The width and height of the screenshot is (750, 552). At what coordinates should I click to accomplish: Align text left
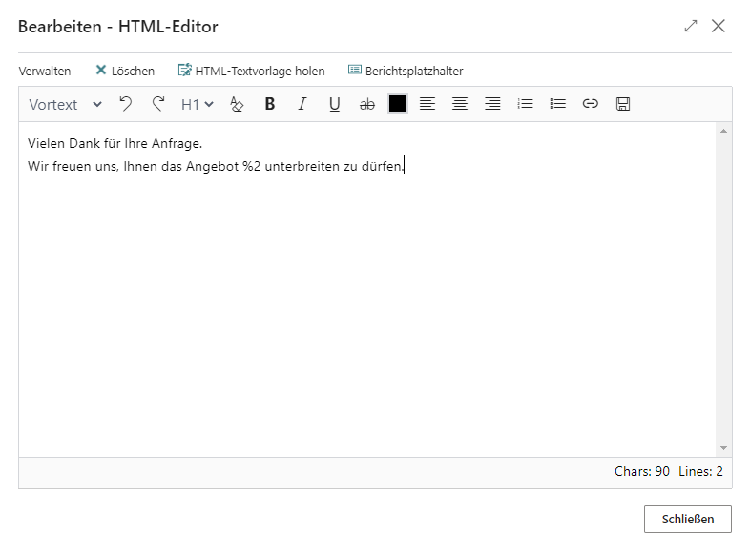pyautogui.click(x=427, y=104)
